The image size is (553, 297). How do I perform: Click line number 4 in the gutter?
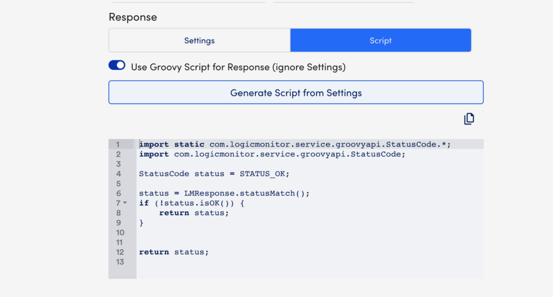tap(118, 174)
